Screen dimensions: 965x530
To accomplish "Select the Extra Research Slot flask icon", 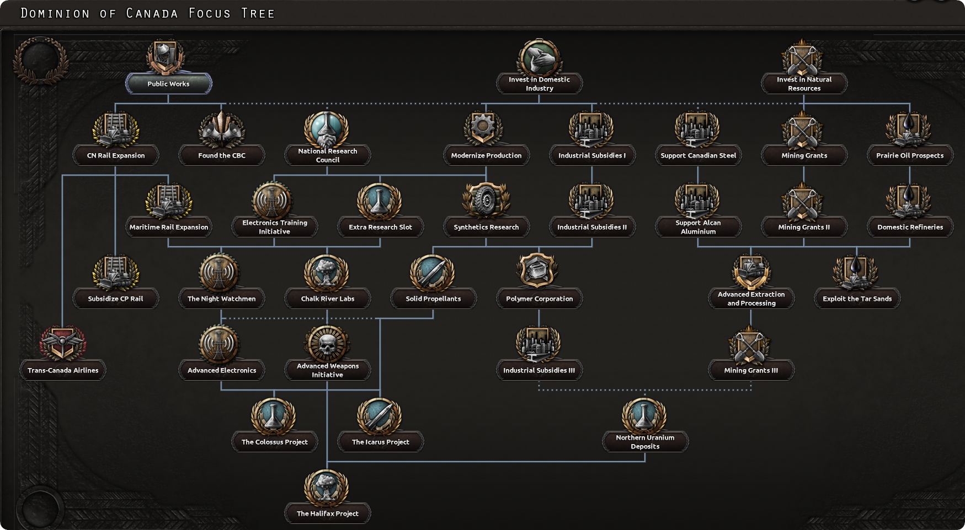I will click(x=380, y=202).
